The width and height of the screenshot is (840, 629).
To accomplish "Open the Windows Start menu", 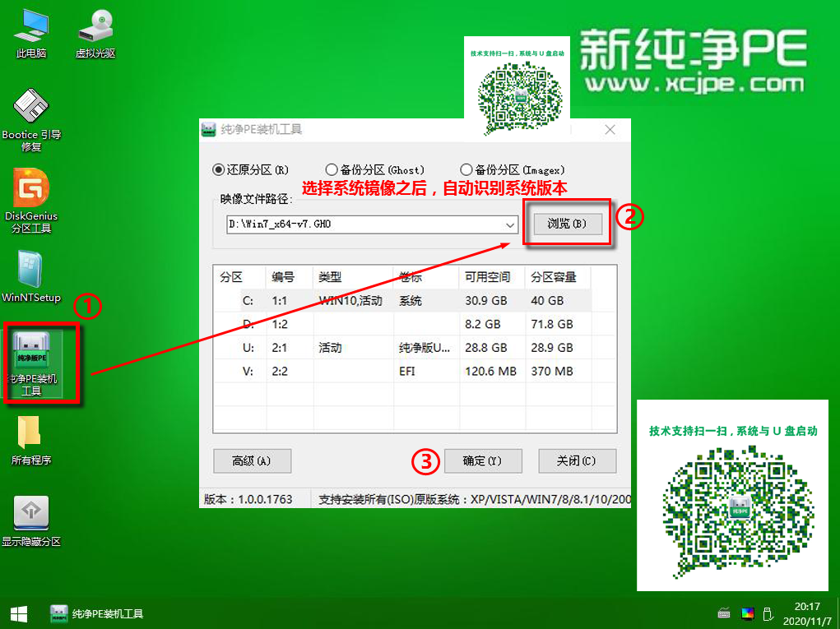I will click(x=17, y=613).
